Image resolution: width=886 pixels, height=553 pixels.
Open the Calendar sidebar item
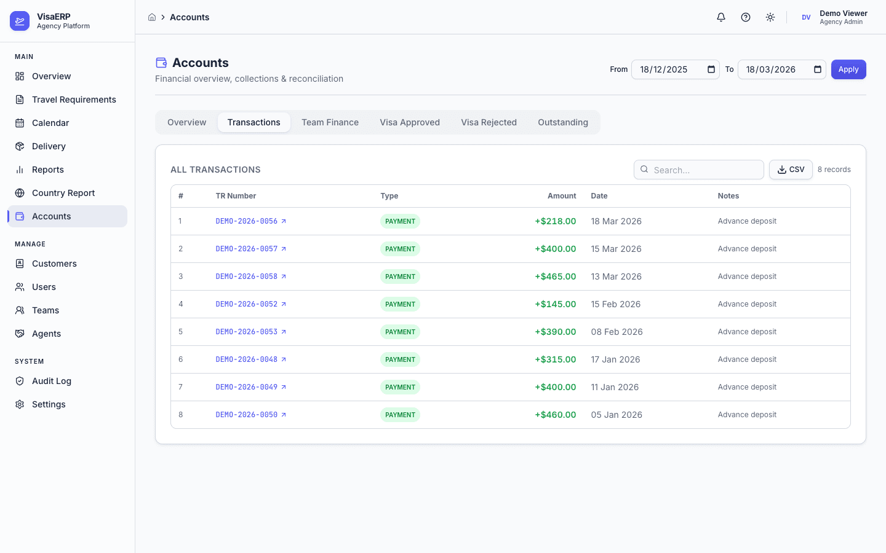(50, 123)
